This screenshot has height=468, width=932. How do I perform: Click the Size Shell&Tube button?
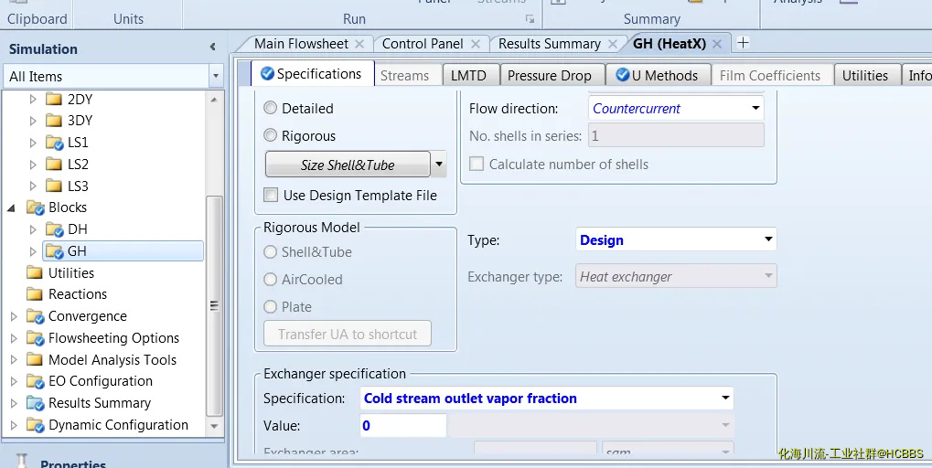(348, 165)
